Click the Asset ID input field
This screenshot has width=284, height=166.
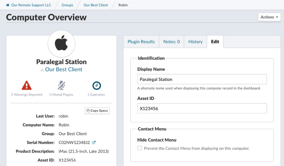coord(202,108)
